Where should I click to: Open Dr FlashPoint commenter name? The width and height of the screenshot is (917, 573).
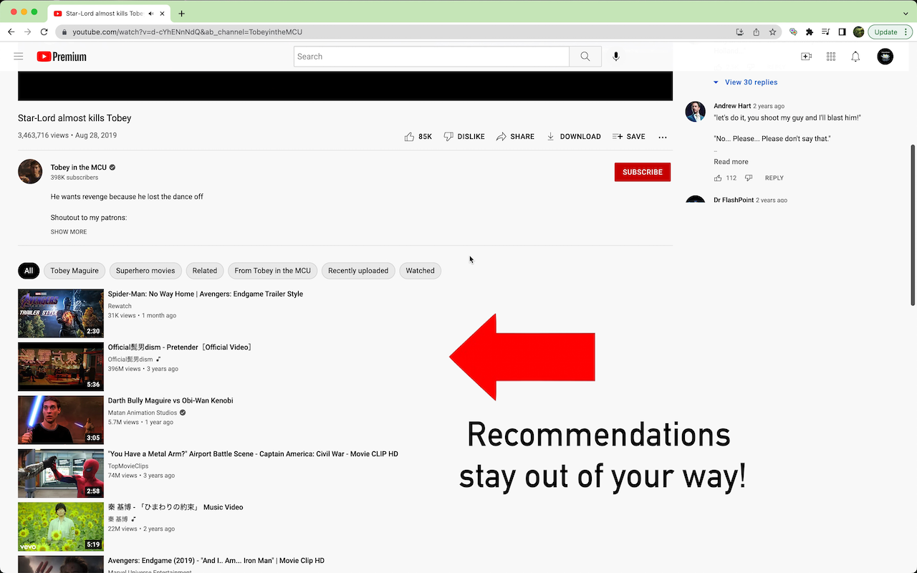[734, 200]
